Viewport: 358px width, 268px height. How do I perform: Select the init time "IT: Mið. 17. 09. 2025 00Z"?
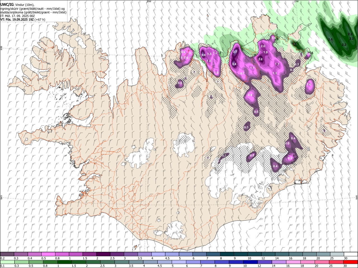18,16
